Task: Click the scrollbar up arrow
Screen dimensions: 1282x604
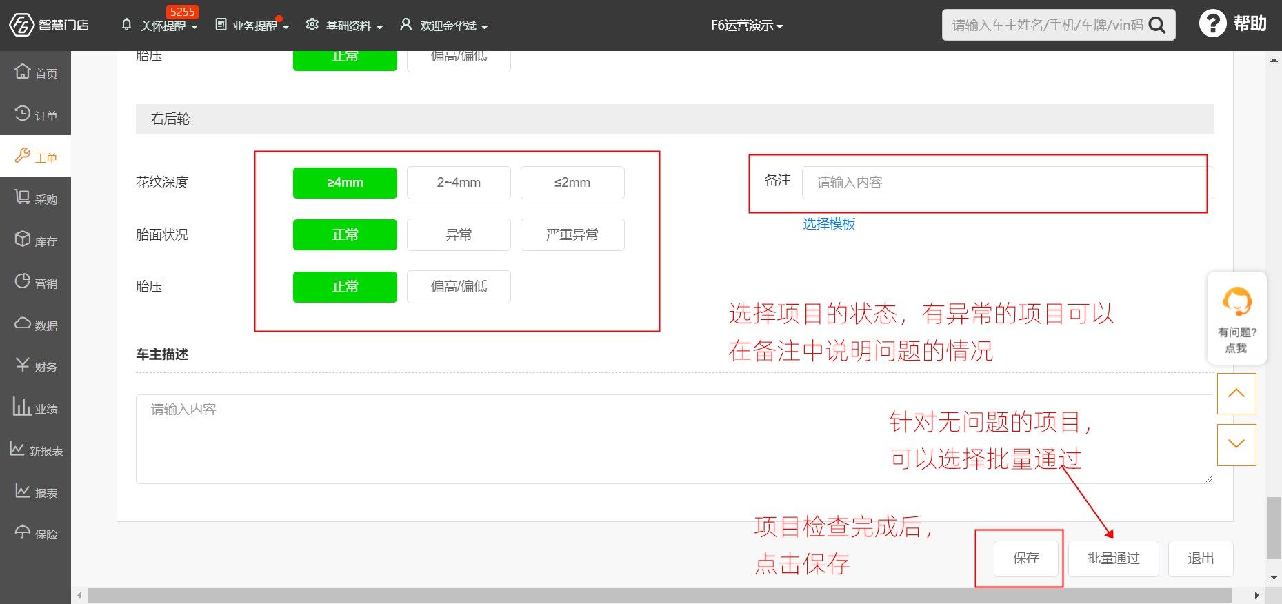Action: pos(1274,61)
